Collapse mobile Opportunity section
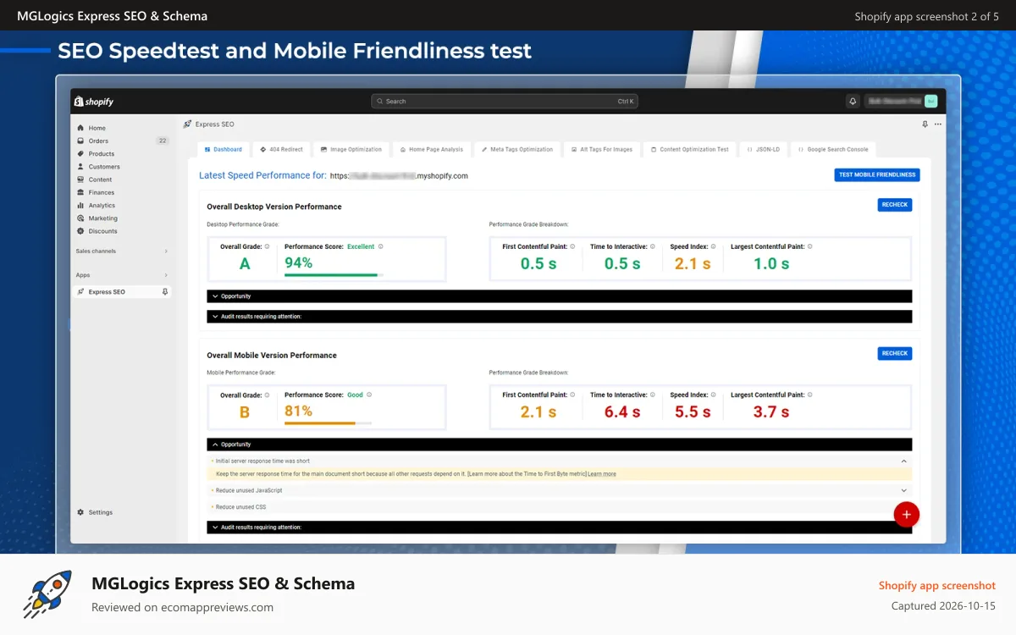The height and width of the screenshot is (635, 1016). (559, 444)
